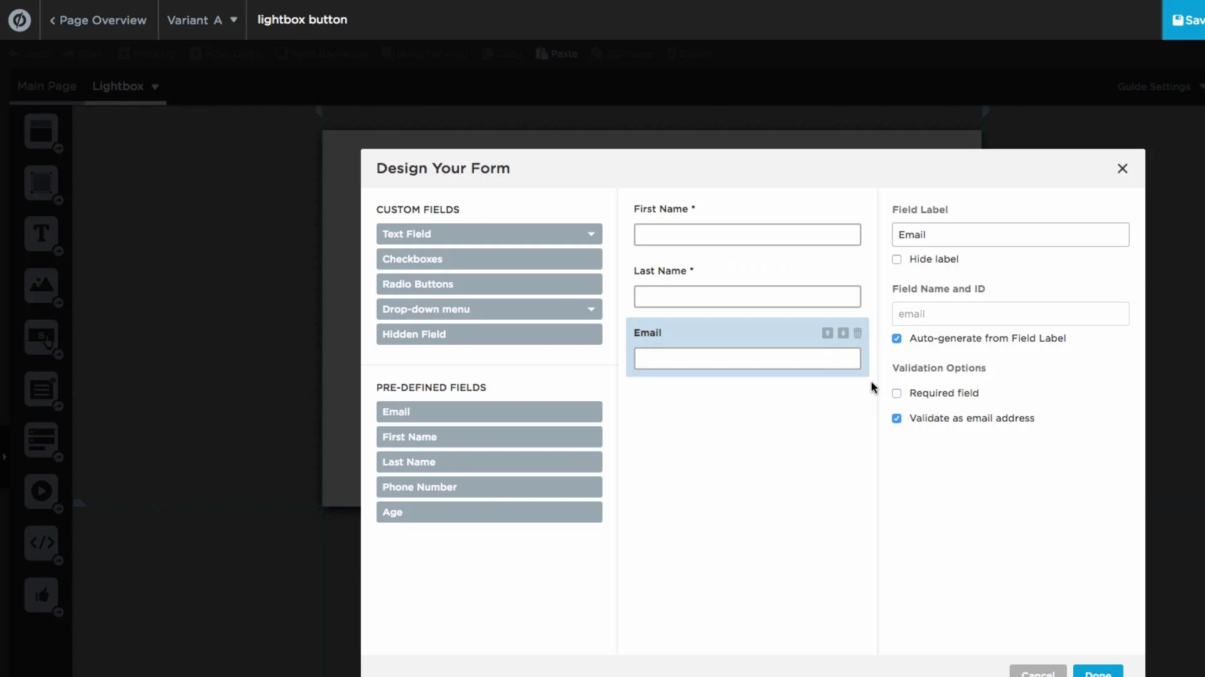The image size is (1205, 677).
Task: Click the Paste toolbar item
Action: (557, 54)
